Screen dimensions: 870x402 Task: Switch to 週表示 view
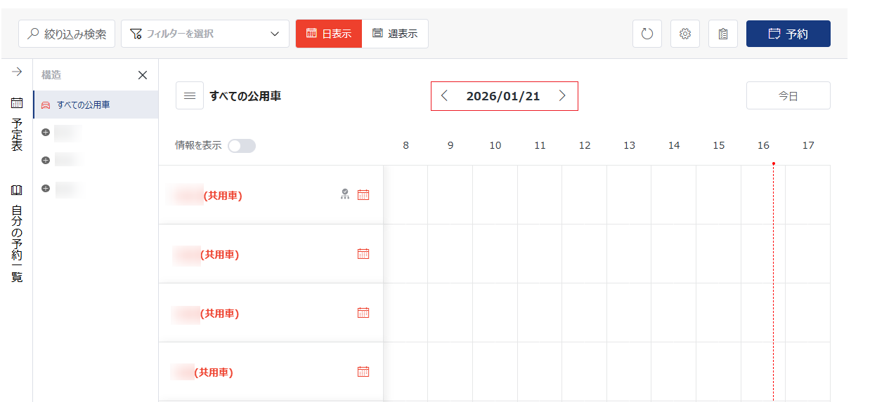pos(395,34)
